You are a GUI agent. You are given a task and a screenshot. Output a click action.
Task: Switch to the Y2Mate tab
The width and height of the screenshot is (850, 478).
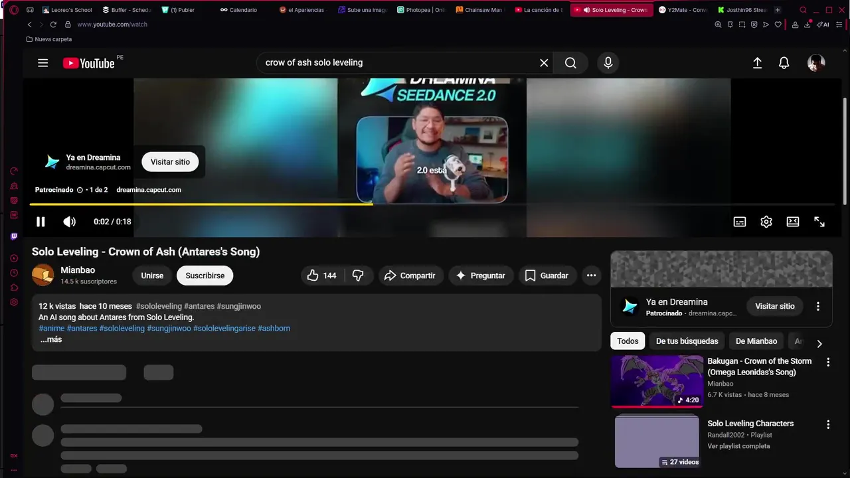[x=683, y=10]
